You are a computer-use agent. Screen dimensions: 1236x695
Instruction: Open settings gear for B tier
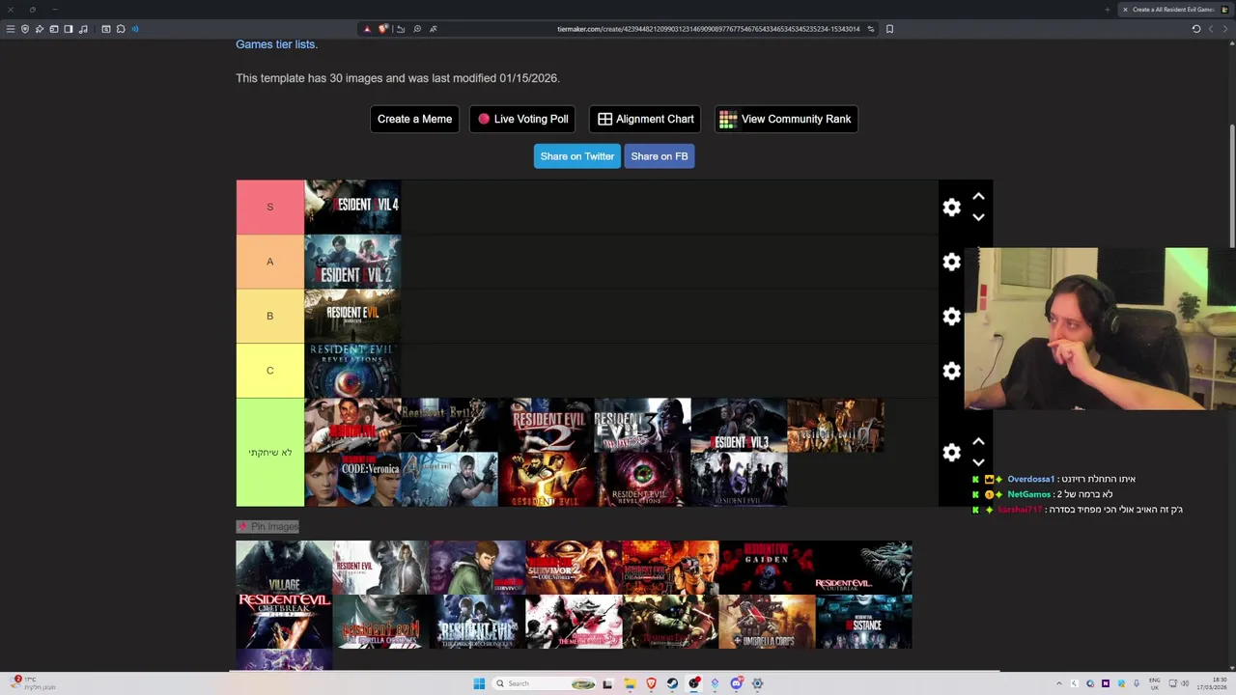tap(951, 317)
